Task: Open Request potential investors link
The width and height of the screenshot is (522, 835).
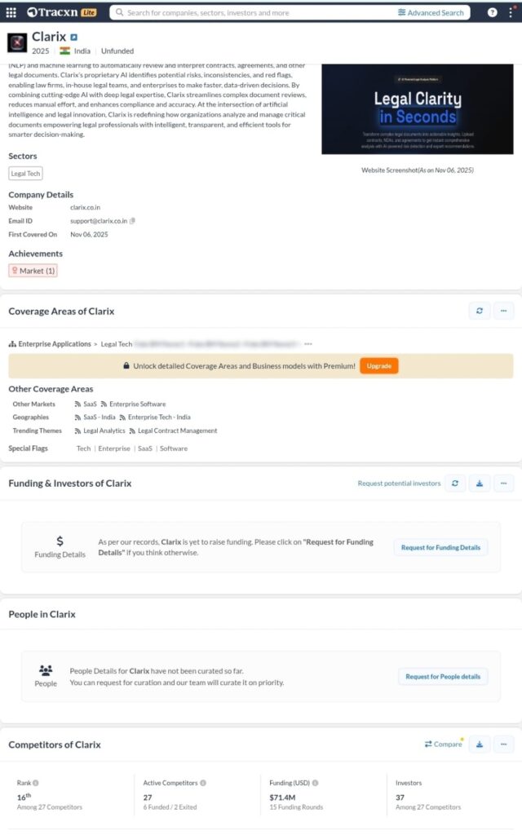Action: pos(399,484)
